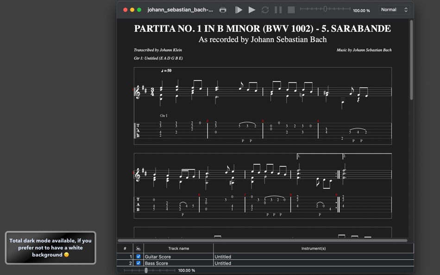The image size is (440, 275).
Task: Enable loop playback mode
Action: (265, 9)
